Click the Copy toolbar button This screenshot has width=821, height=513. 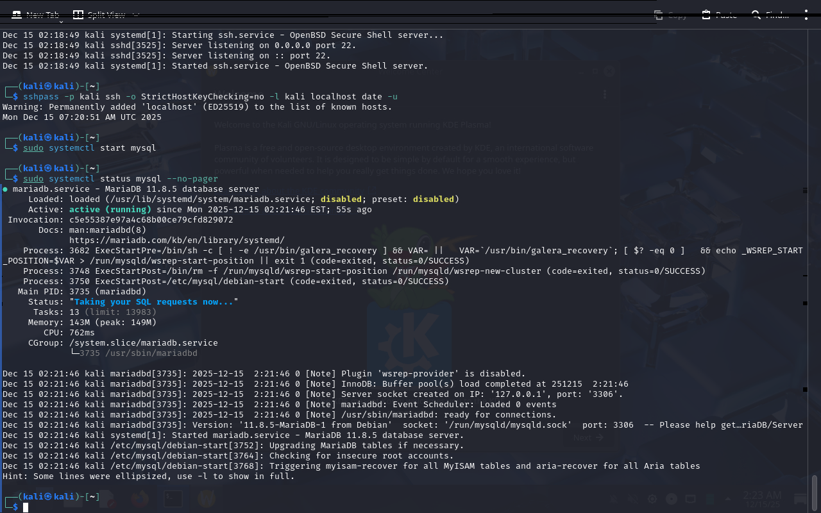coord(670,15)
